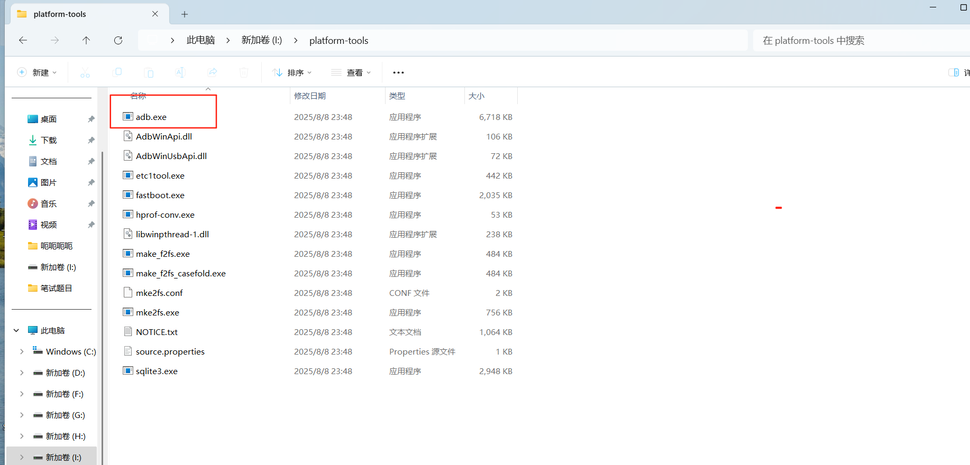This screenshot has height=465, width=970.
Task: Open 桌面 in the quick access sidebar
Action: click(48, 119)
